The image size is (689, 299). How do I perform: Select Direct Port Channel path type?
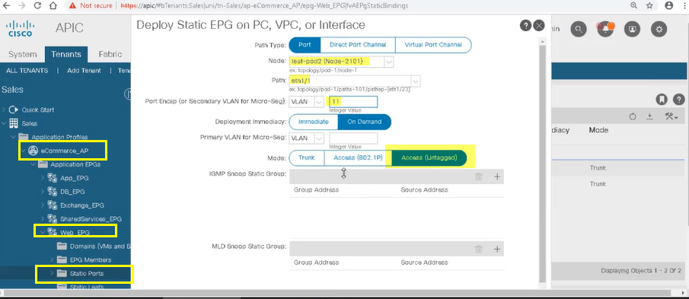coord(358,45)
